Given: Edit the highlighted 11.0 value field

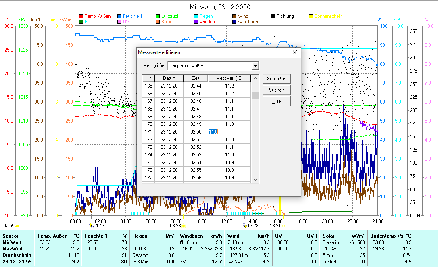Looking at the screenshot, I should pos(213,131).
